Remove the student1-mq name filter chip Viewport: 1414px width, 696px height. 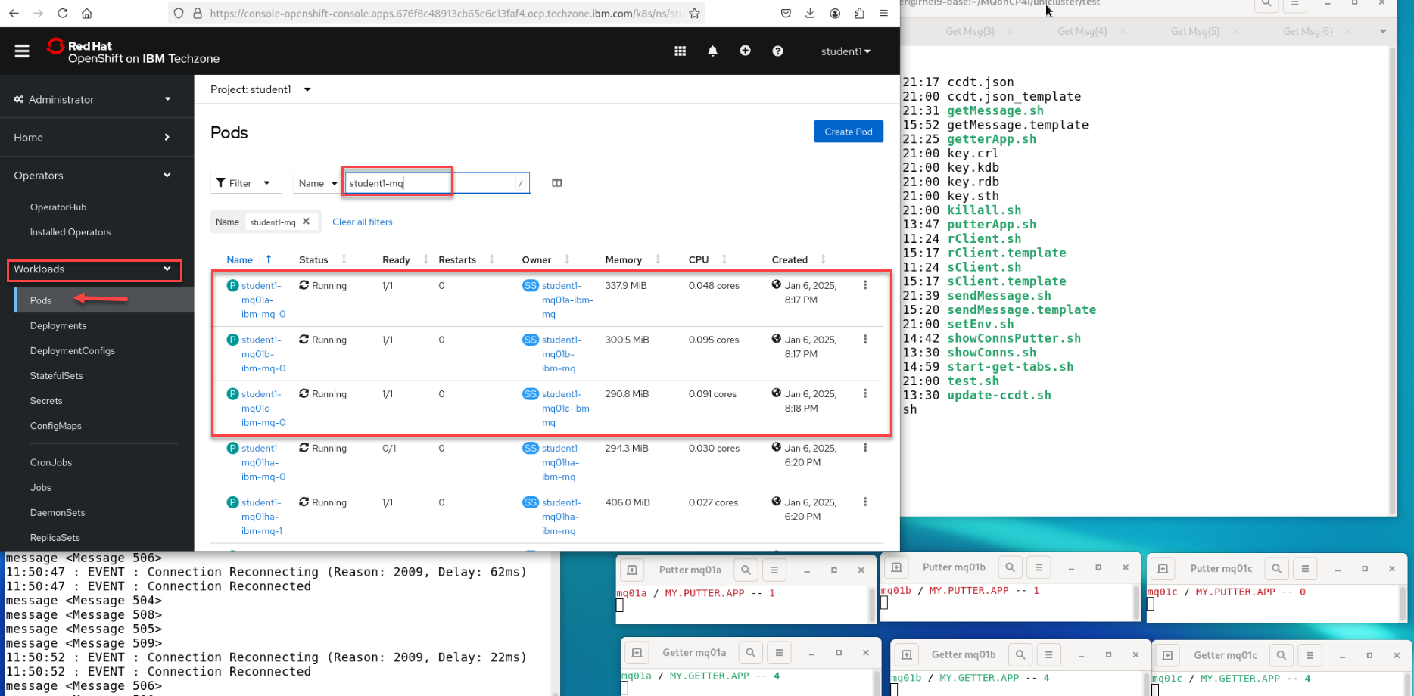(307, 222)
